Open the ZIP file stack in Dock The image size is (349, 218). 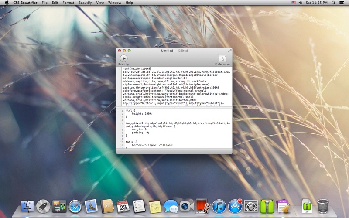pos(307,206)
